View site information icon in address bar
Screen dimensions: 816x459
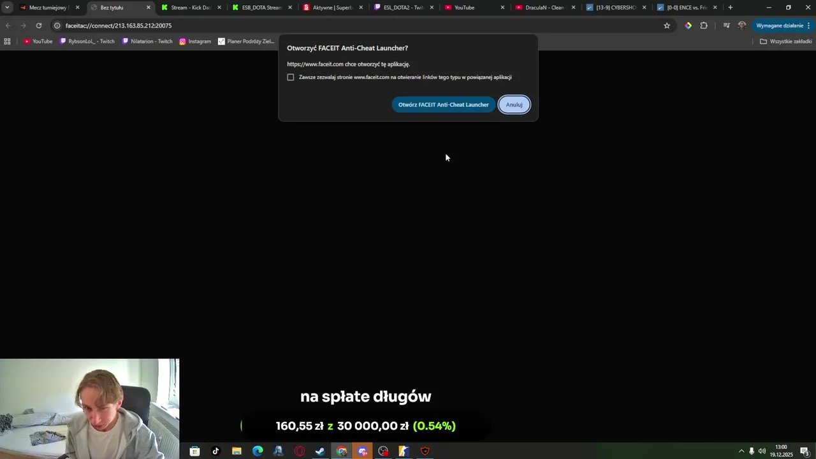point(57,25)
